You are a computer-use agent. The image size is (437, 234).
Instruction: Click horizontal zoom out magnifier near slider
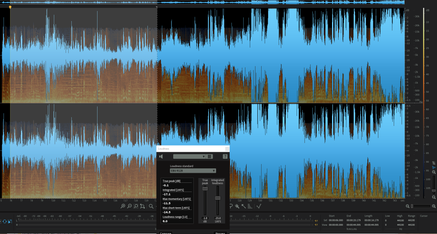pos(408,206)
